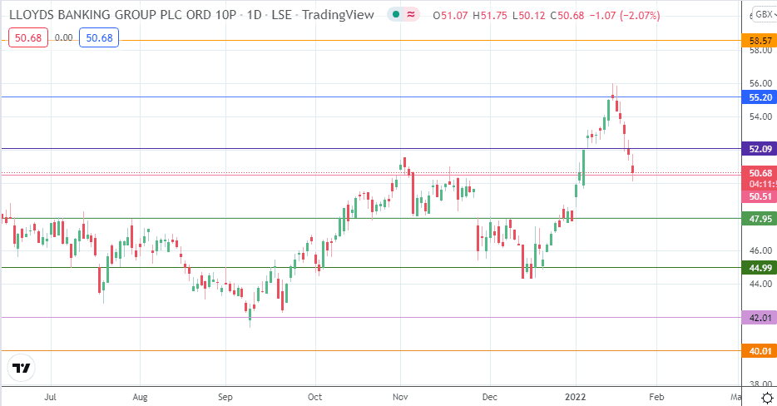
Task: Click the red 50.68 sell price box
Action: click(x=28, y=37)
